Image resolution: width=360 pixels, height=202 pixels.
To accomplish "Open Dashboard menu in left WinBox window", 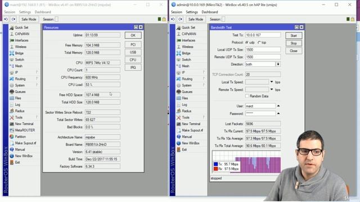I will (x=43, y=12).
